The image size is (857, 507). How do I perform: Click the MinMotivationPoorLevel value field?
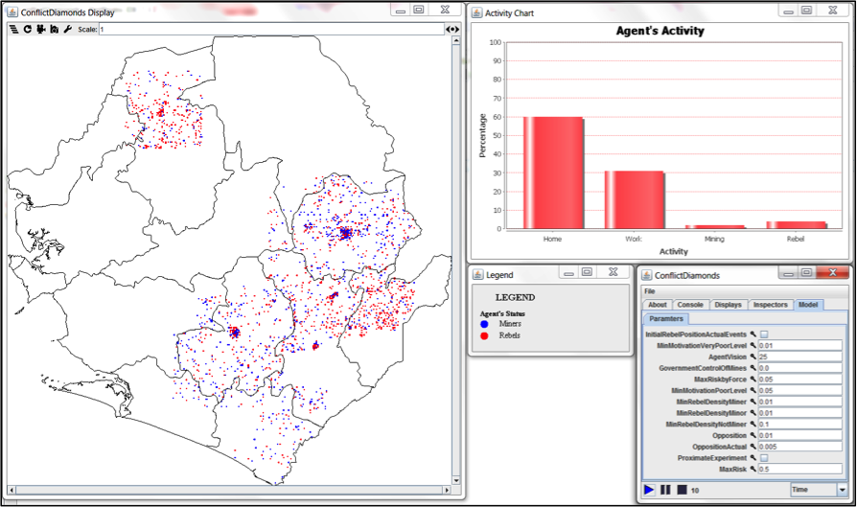coord(800,391)
